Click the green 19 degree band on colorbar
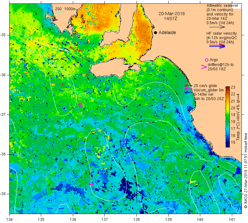The width and height of the screenshot is (248, 223). 228,115
